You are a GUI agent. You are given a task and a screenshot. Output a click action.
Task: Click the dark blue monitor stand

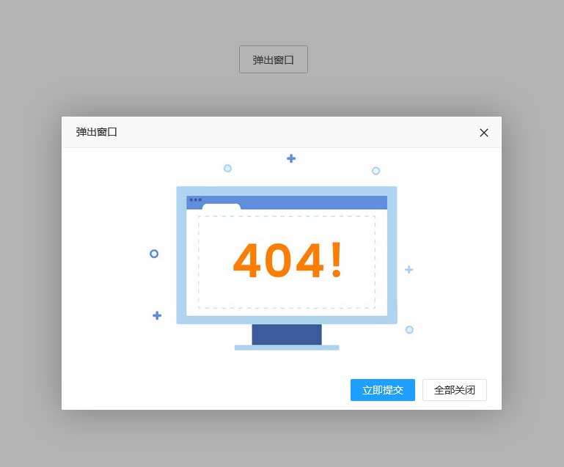pos(287,334)
